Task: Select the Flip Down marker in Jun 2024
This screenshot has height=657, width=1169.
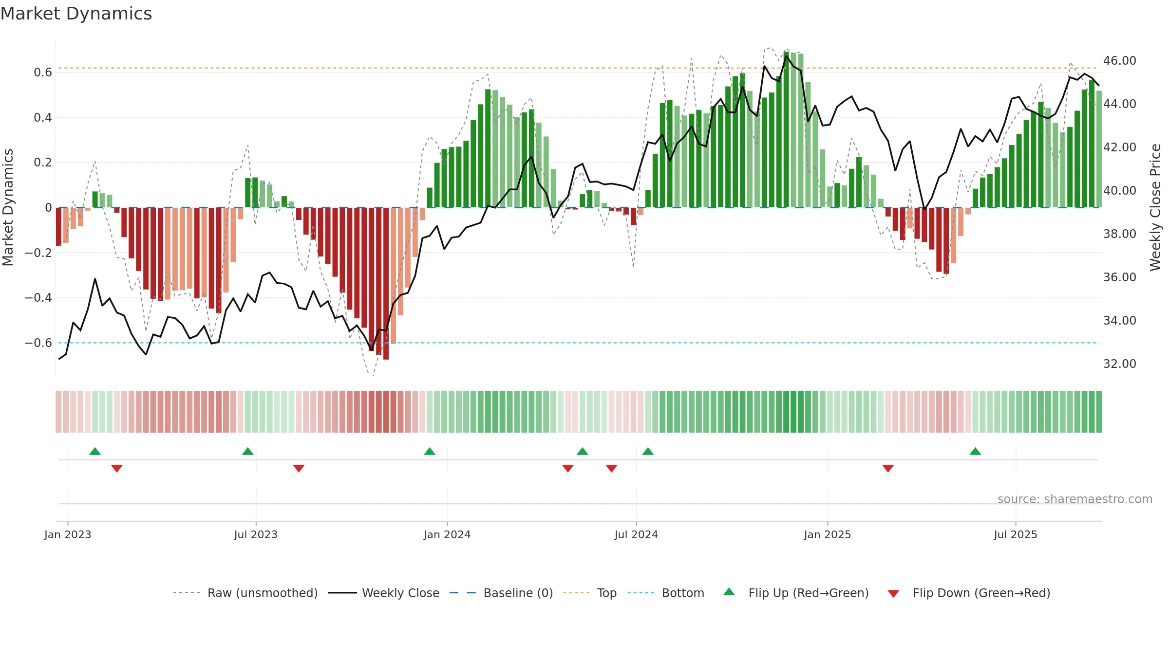Action: point(612,469)
